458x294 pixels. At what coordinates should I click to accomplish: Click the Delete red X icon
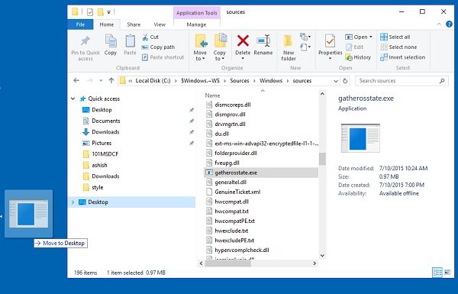(x=243, y=41)
